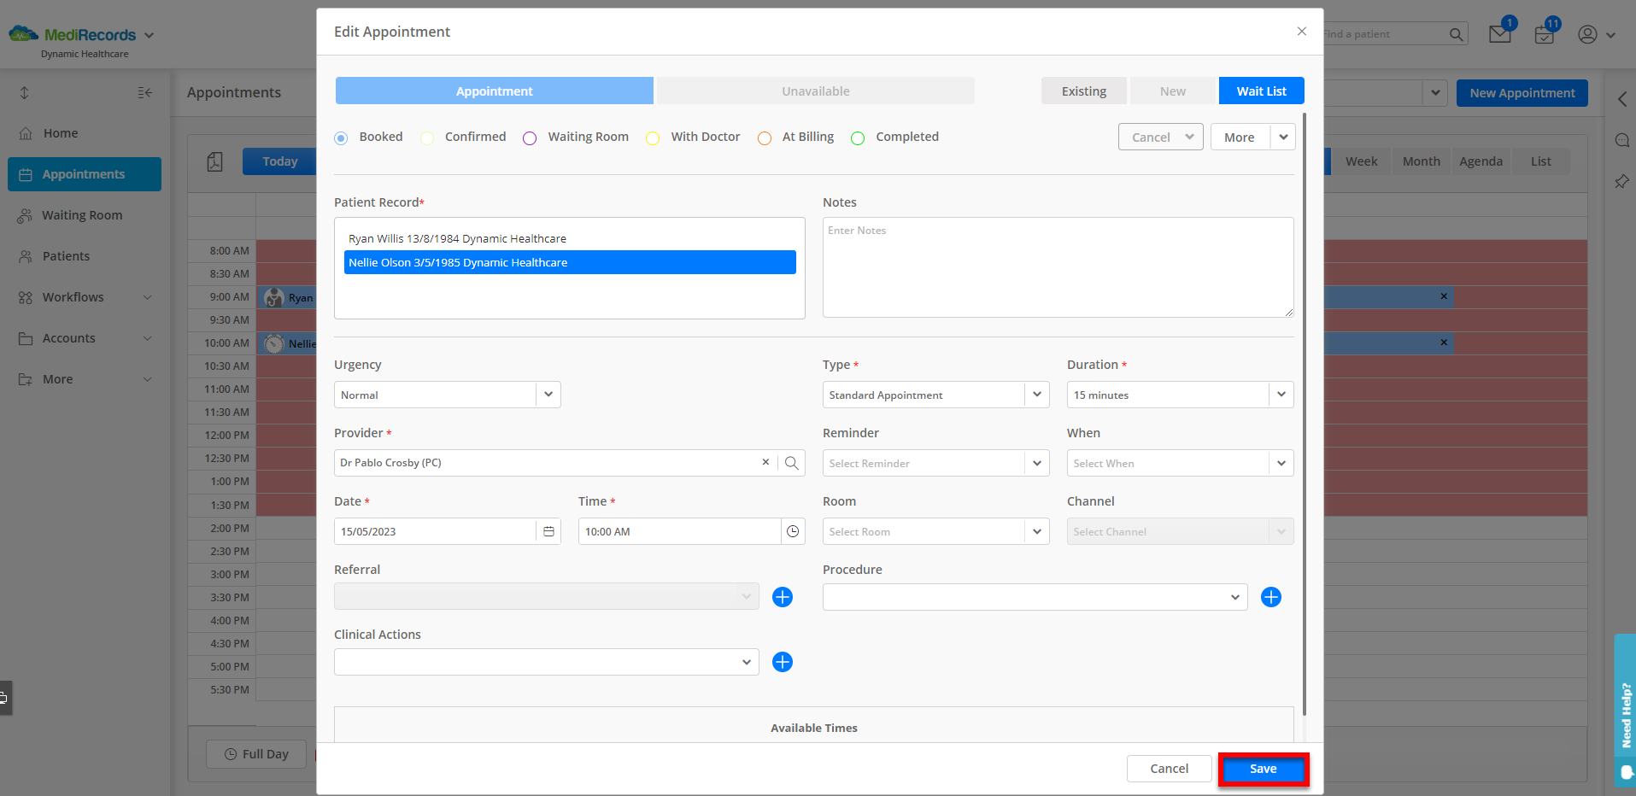Click the Waiting Room sidebar icon
This screenshot has height=796, width=1636.
click(26, 215)
